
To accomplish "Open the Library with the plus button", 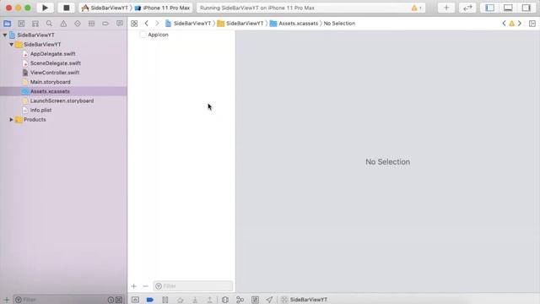I will (446, 8).
